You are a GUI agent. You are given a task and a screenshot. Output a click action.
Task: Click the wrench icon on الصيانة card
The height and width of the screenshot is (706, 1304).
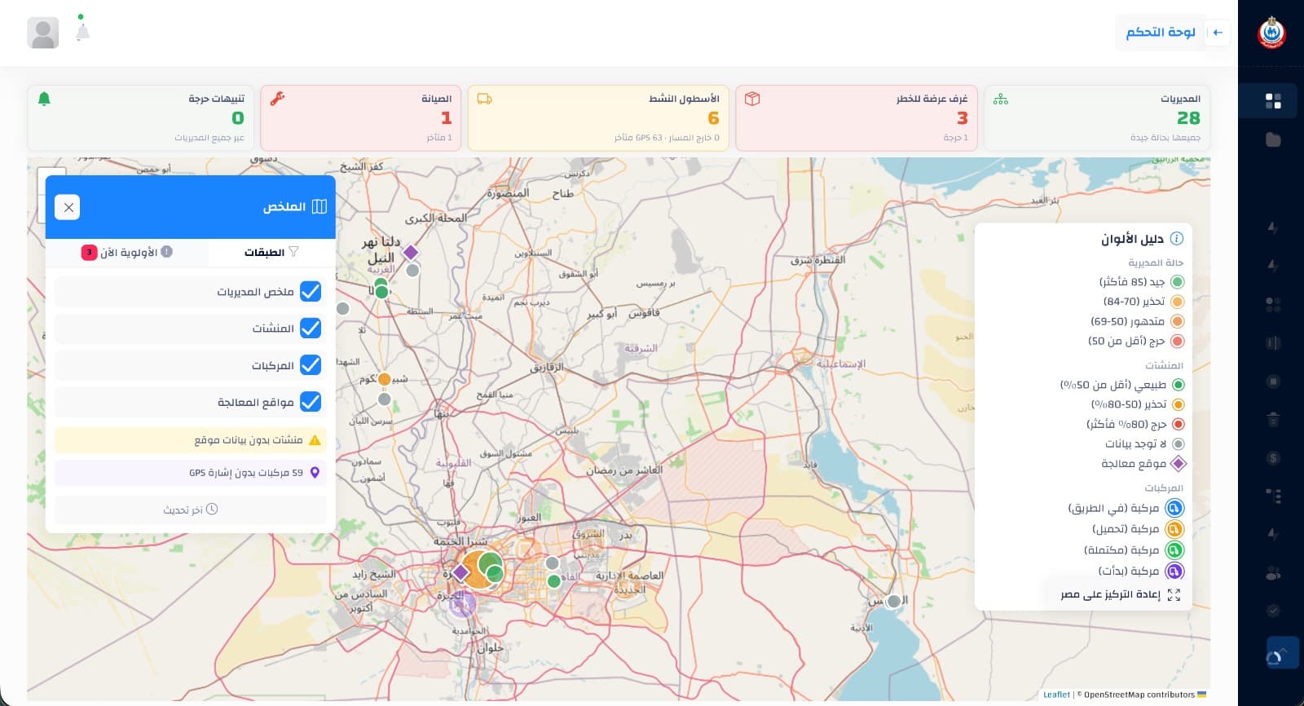tap(277, 99)
